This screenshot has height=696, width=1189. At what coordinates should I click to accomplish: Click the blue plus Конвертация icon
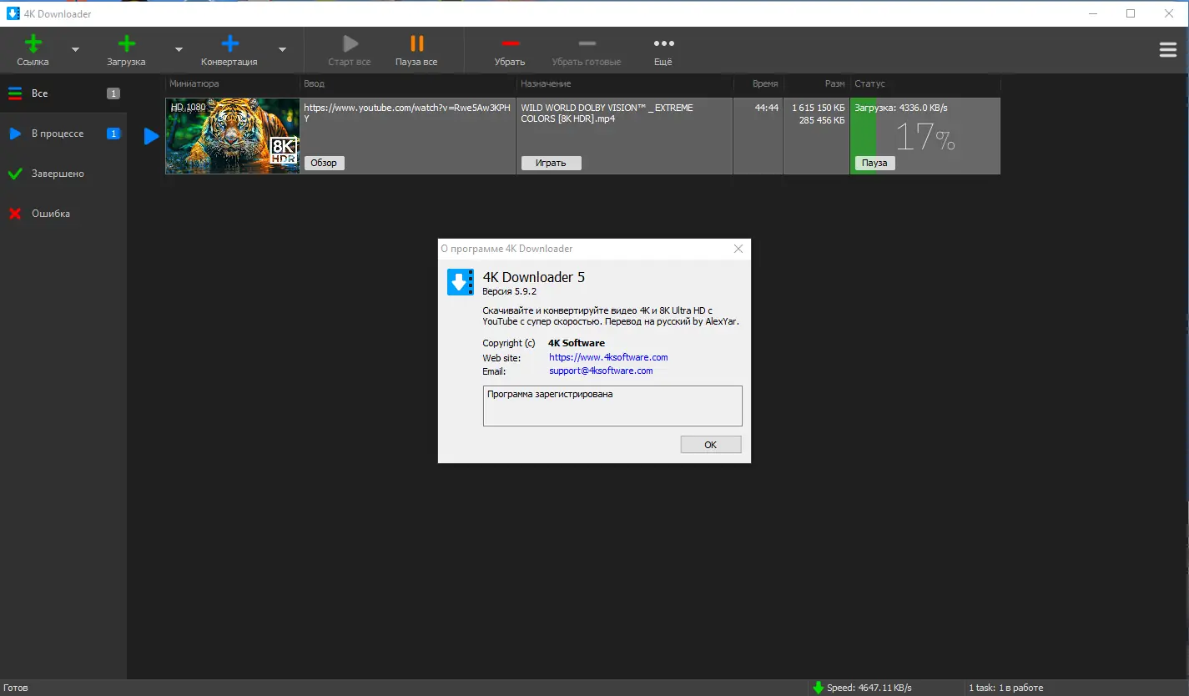pyautogui.click(x=229, y=43)
